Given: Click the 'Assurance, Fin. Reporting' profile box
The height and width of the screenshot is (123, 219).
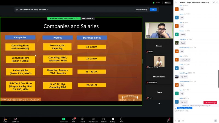Looking at the screenshot, I should pos(57,47).
